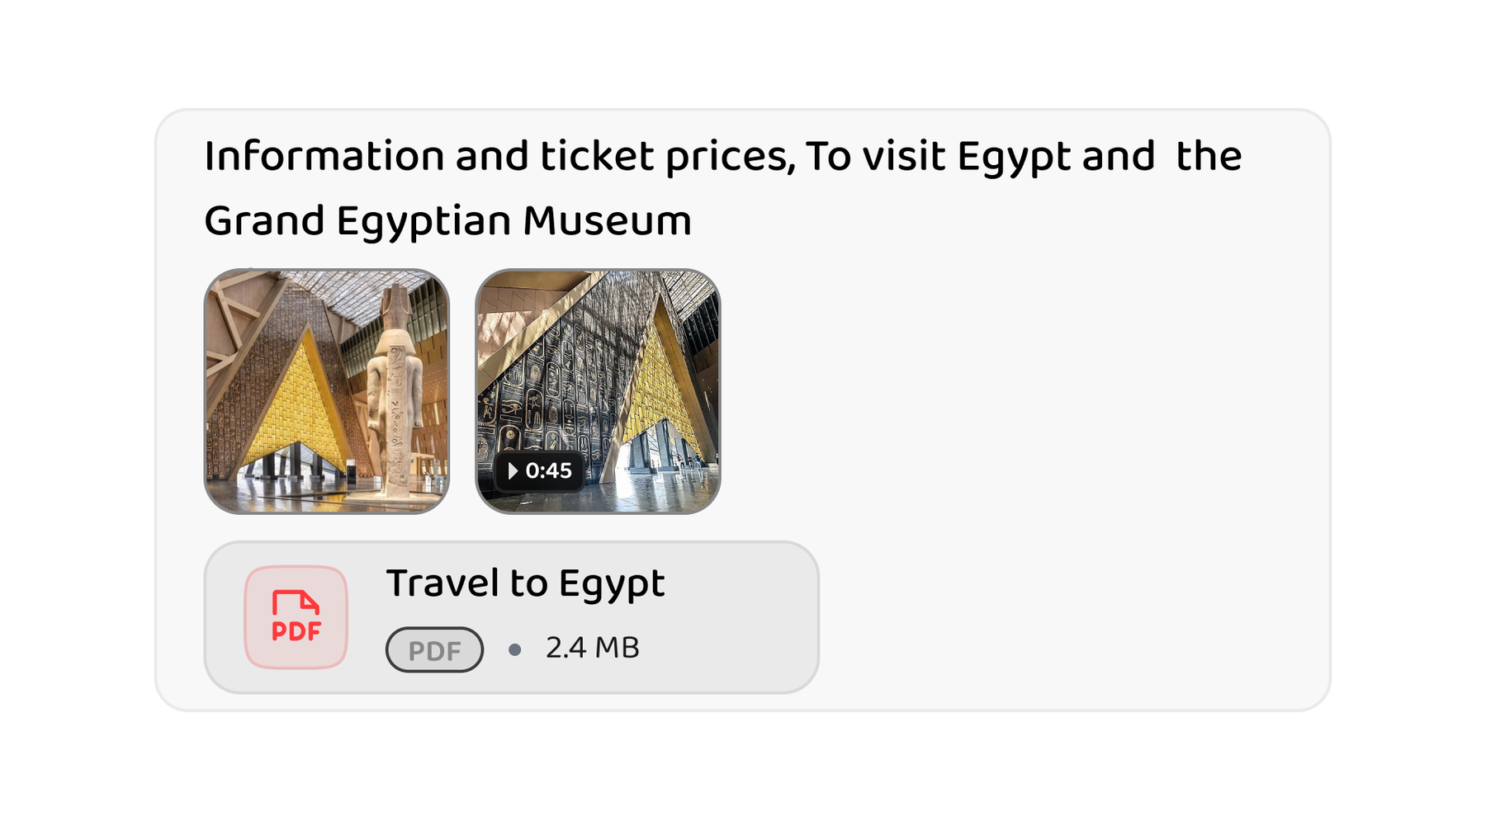Click the document outline glyph above PDF lettering
The image size is (1486, 817).
[x=296, y=602]
